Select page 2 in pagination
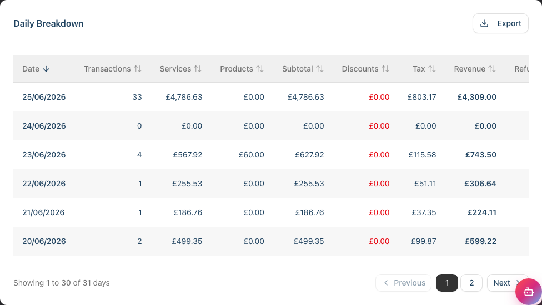 471,283
